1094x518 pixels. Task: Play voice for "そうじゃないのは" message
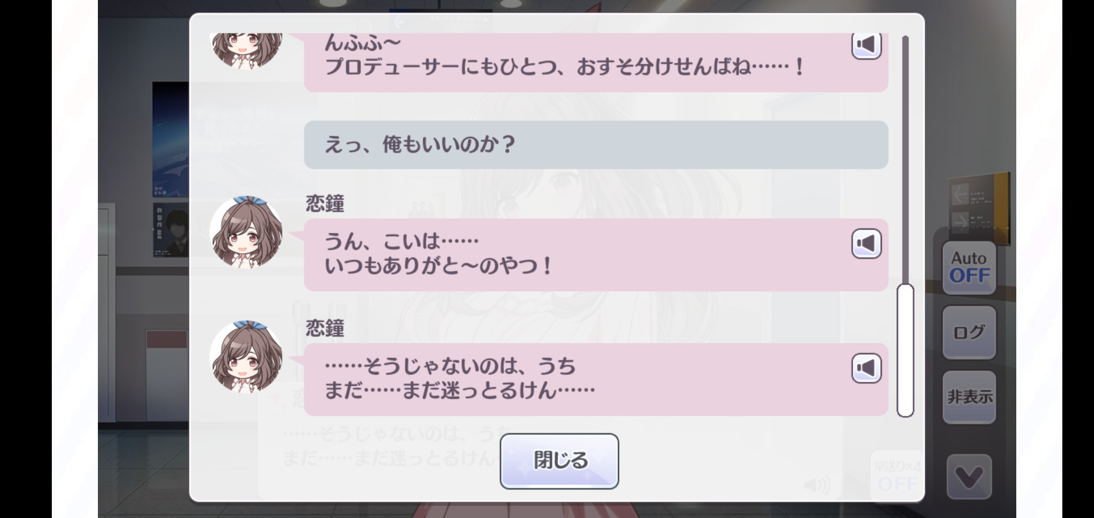(x=866, y=368)
